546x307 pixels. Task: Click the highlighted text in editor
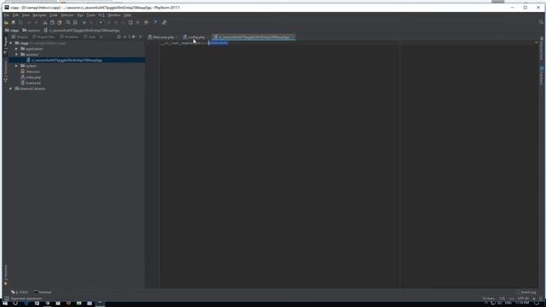[x=218, y=43]
